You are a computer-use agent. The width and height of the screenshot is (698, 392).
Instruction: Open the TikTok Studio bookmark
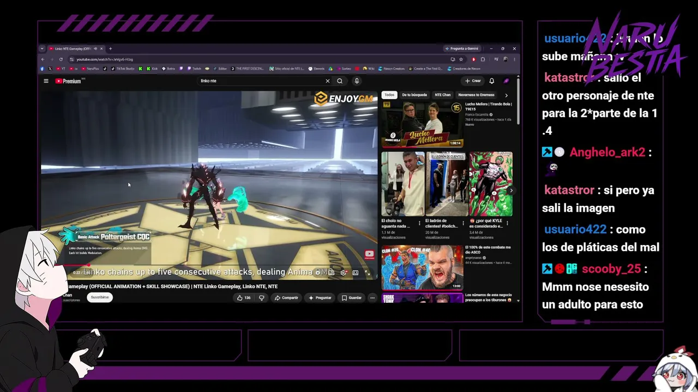123,69
